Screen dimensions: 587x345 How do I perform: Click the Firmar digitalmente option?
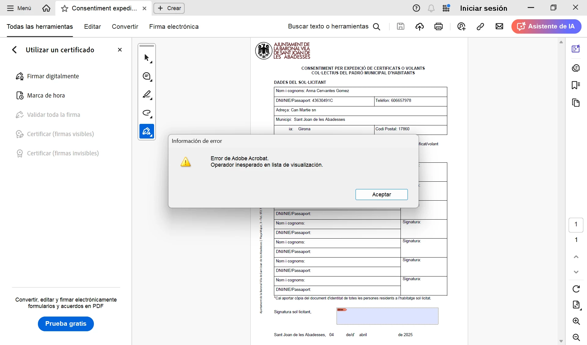[53, 76]
